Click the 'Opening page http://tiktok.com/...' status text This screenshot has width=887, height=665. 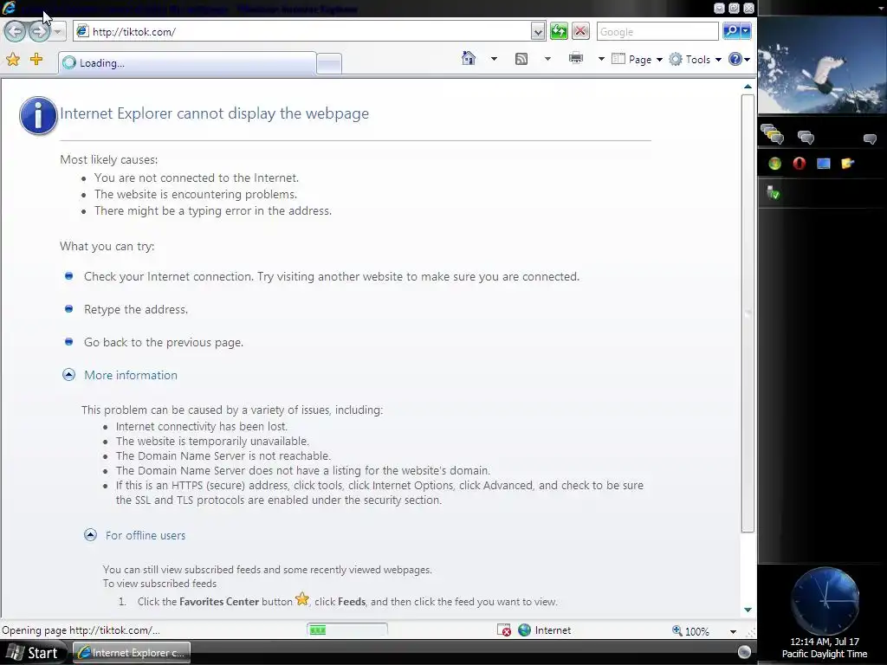click(81, 630)
